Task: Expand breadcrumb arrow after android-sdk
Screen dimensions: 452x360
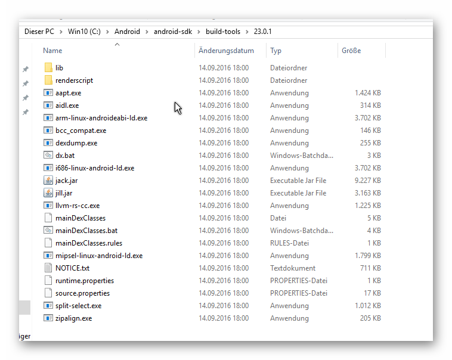Action: [200, 32]
